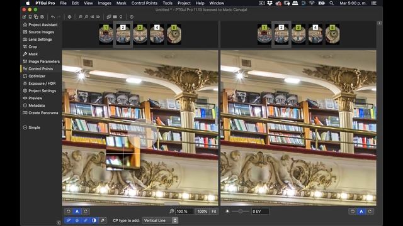
Task: Open settings gear in top toolbar
Action: [69, 17]
